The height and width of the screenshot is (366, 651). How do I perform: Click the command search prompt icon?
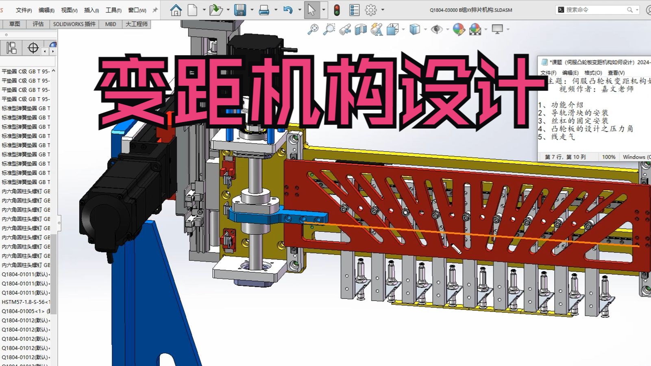[561, 9]
